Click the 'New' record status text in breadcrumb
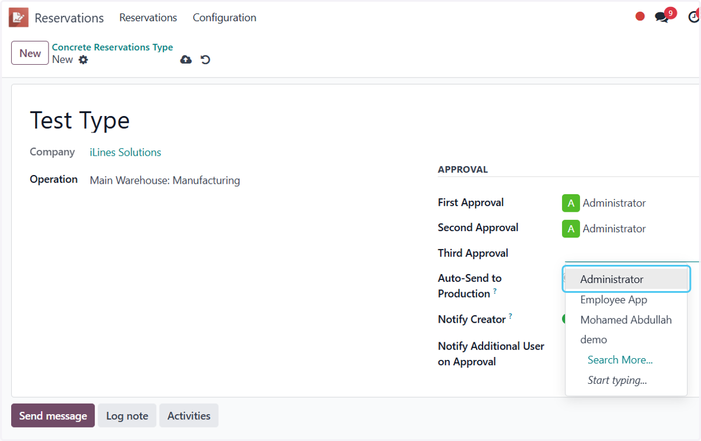The image size is (701, 441). coord(63,60)
